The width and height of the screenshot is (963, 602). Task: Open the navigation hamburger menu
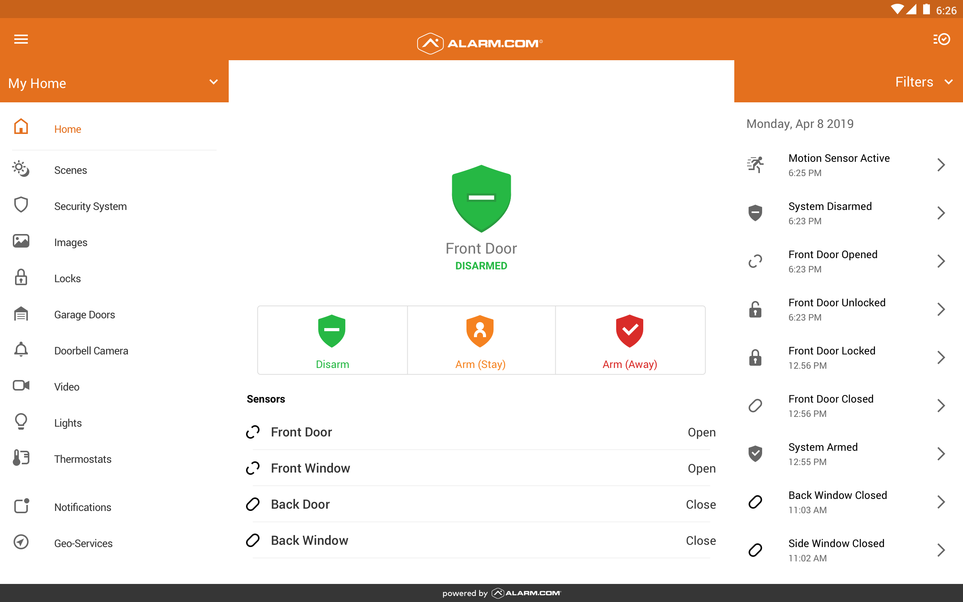[x=21, y=39]
